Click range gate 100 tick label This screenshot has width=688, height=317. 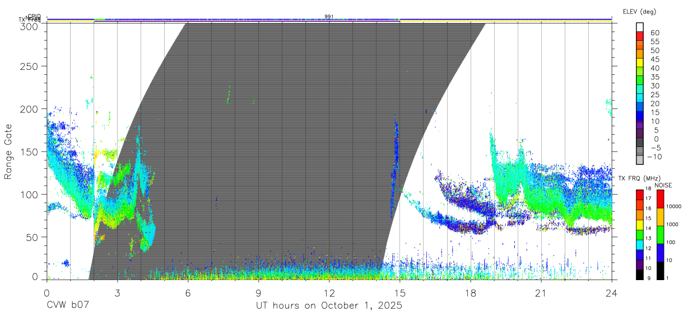[x=29, y=194]
